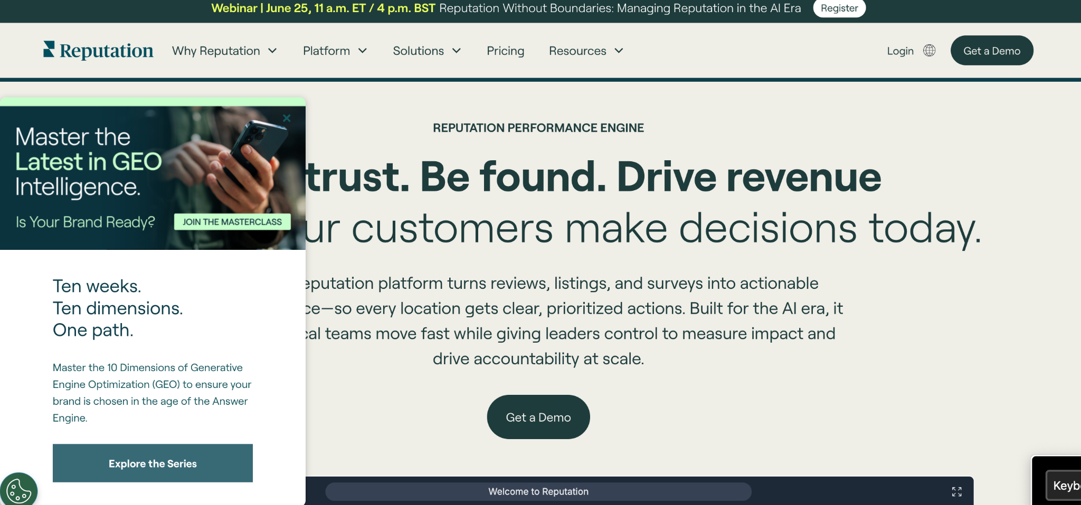
Task: Go to the Pricing page
Action: [x=505, y=51]
